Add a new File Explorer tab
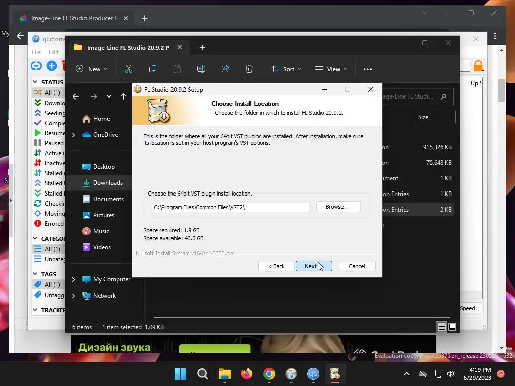Viewport: 515px width, 386px height. coord(202,48)
